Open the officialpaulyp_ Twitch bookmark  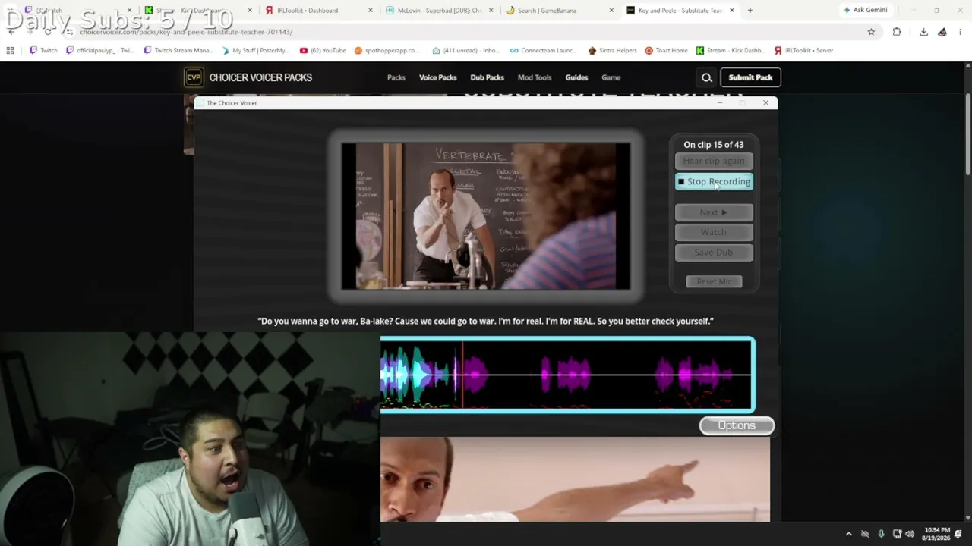tap(99, 50)
